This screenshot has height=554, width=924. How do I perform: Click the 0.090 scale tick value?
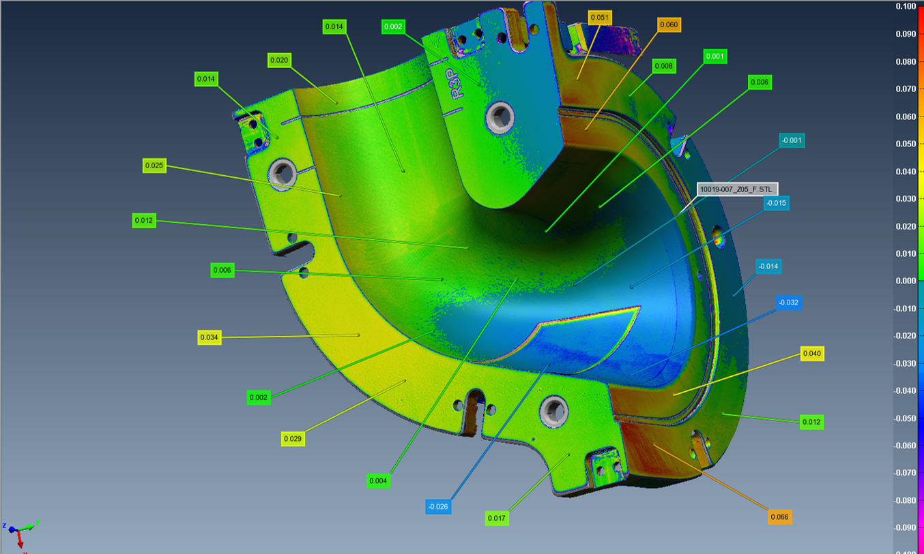coord(906,34)
